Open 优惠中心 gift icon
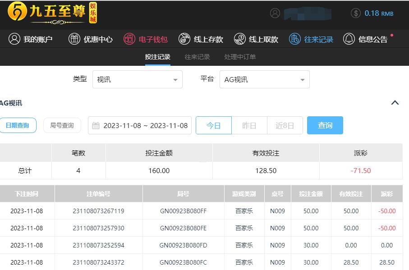This screenshot has width=409, height=270. click(x=74, y=39)
